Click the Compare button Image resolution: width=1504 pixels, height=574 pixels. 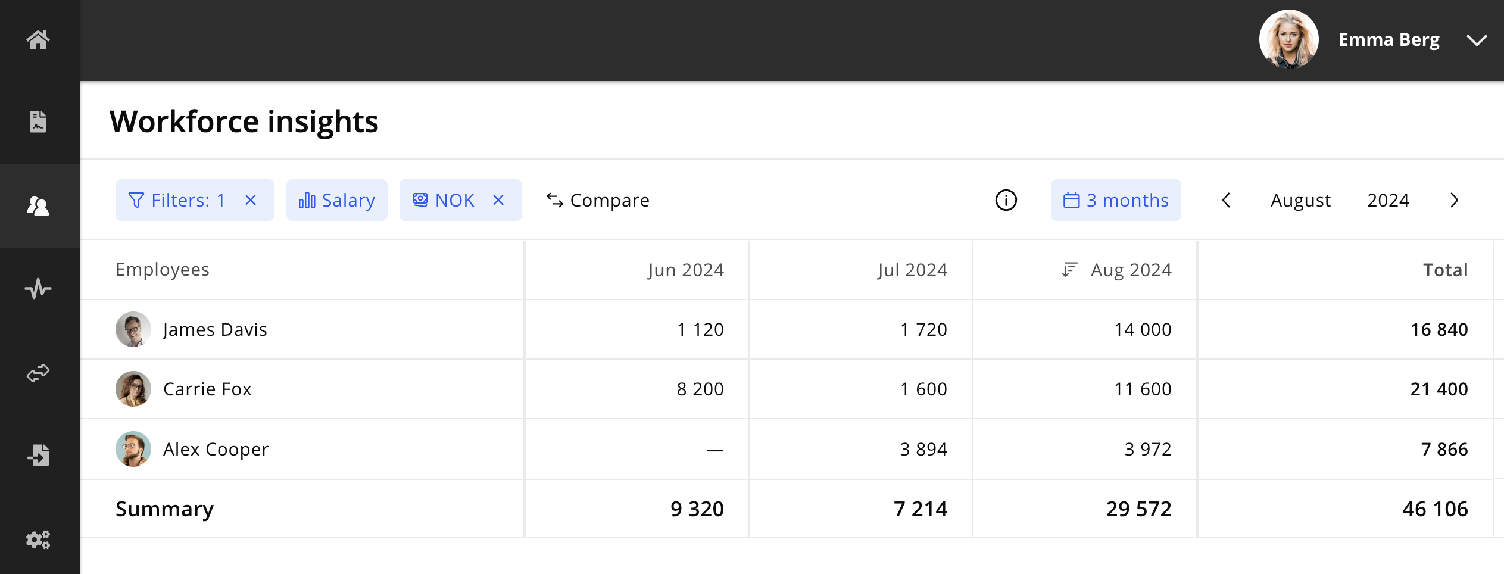click(x=598, y=201)
